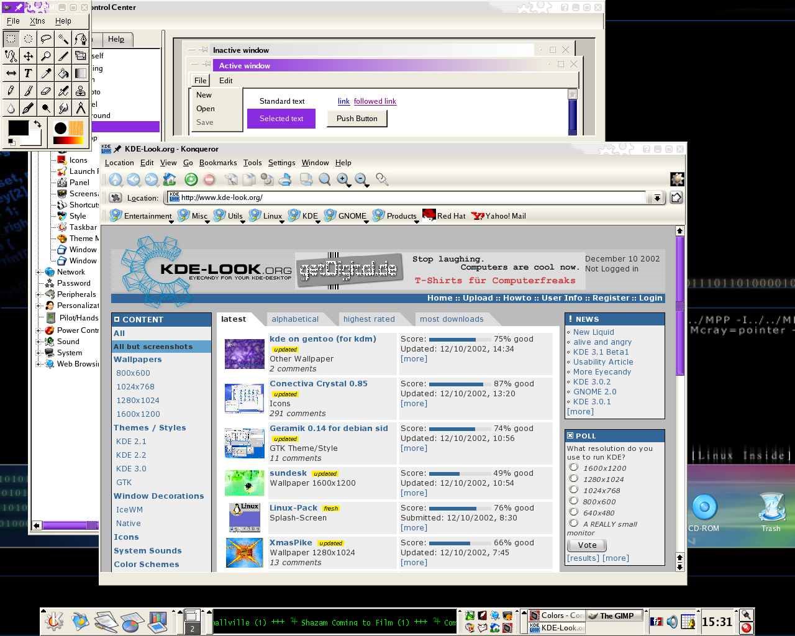Choose GIMP's fuzzy select magic wand
Viewport: 795px width, 636px height.
[63, 39]
